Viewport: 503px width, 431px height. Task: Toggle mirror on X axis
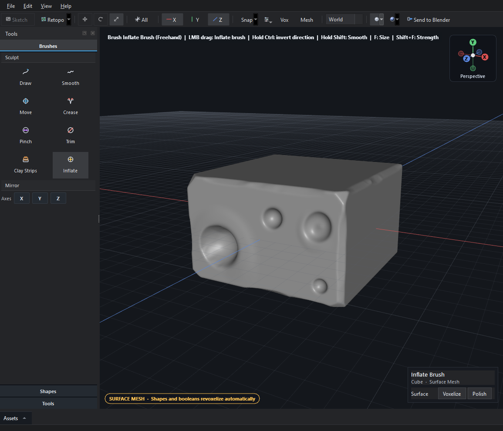[21, 199]
